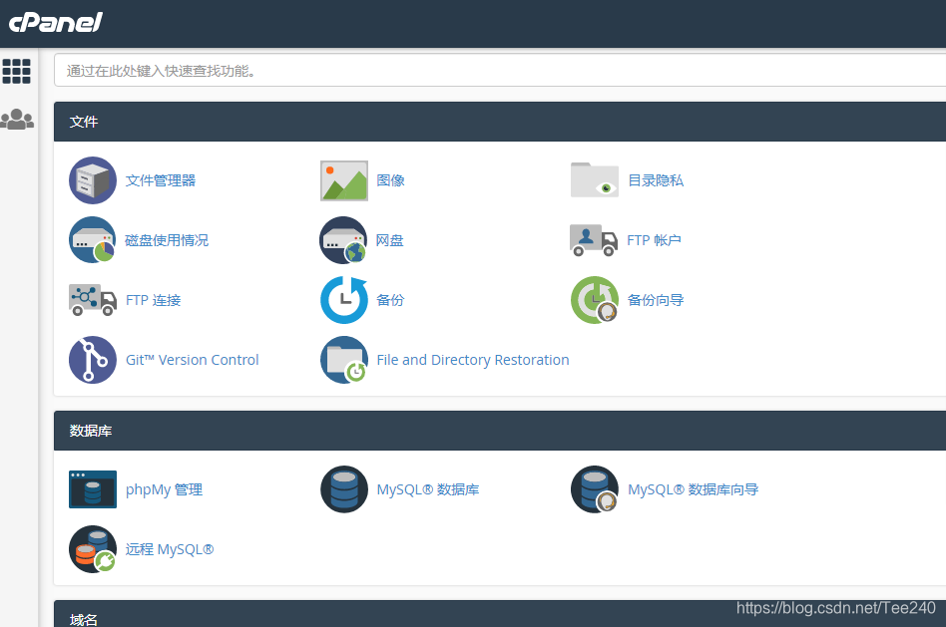Open the 网盘 link
Viewport: 946px width, 627px height.
coord(390,240)
